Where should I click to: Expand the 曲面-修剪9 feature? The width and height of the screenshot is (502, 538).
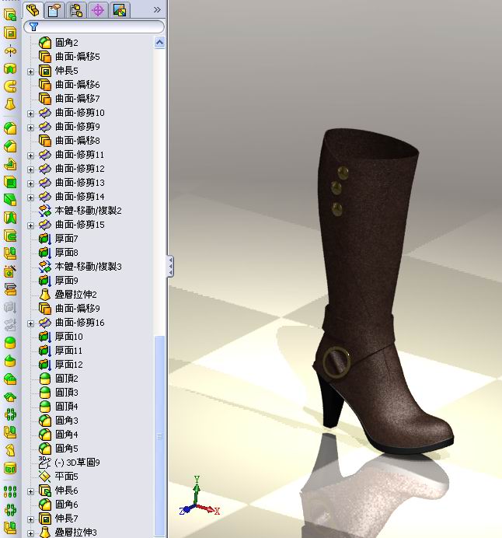coord(30,128)
